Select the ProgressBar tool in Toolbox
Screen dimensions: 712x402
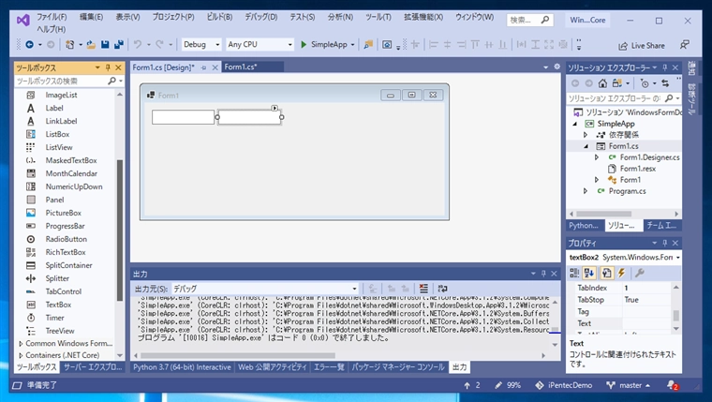tap(65, 226)
